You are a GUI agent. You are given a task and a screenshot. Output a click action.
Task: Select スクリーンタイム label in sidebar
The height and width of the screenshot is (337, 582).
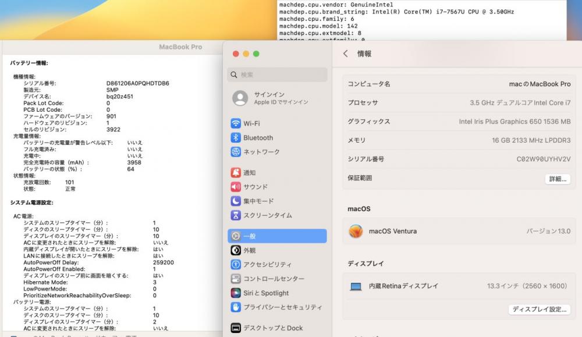(268, 215)
